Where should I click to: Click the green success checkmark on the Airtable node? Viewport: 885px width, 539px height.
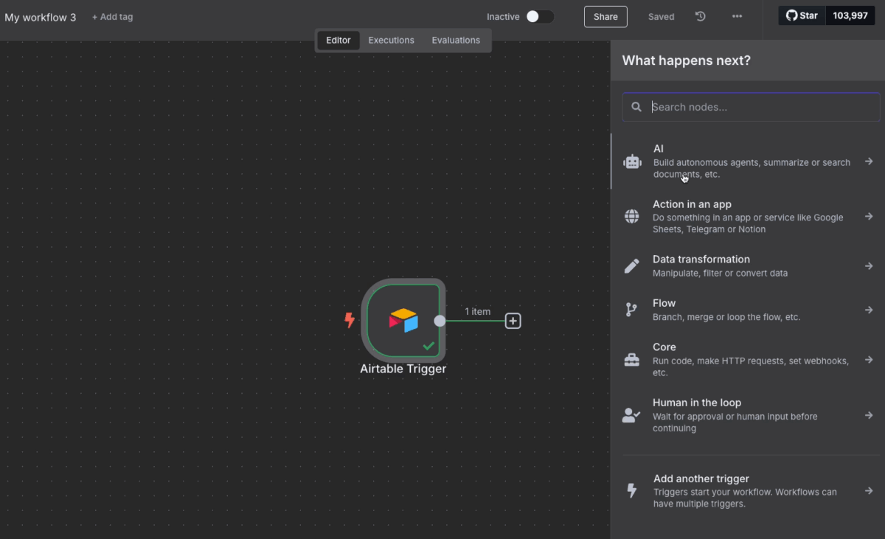click(428, 345)
